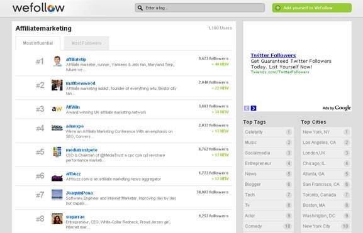The width and height of the screenshot is (363, 233).
Task: Click the Affiliatemarketing heading
Action: [x=43, y=28]
